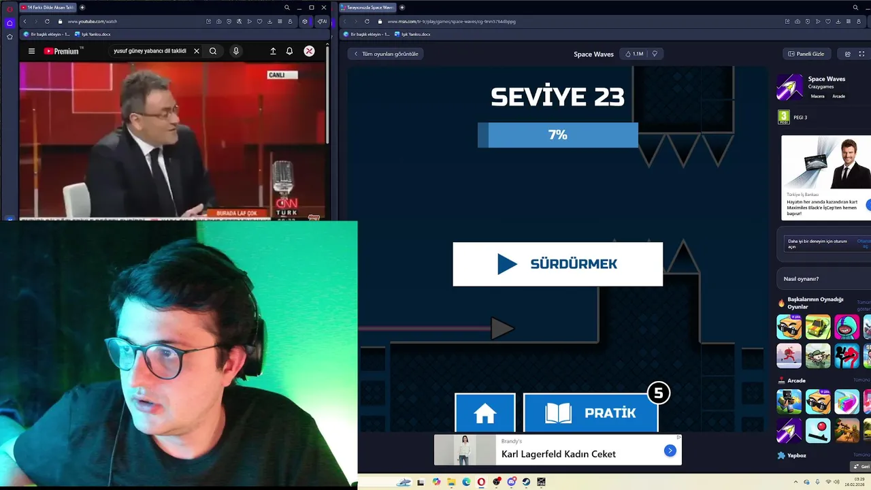The height and width of the screenshot is (490, 871).
Task: Start YouTube voice search with microphone
Action: coord(235,51)
